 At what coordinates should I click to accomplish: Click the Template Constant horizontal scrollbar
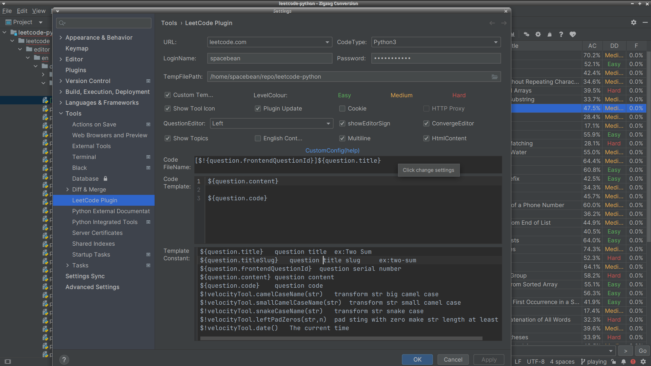tap(341, 338)
